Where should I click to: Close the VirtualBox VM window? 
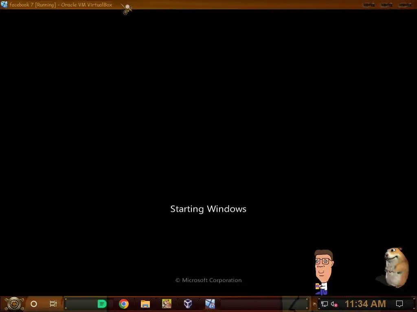pos(405,5)
